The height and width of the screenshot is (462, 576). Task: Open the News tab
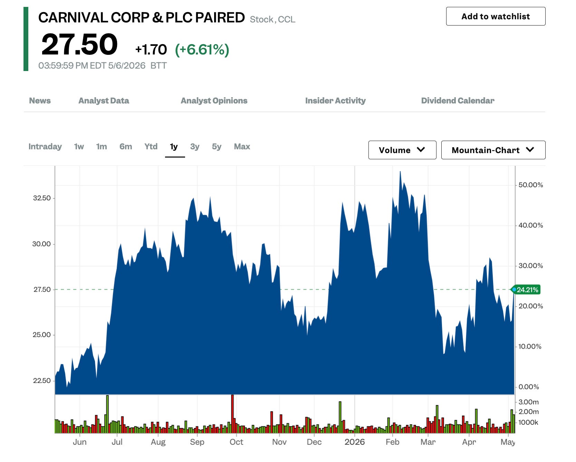click(x=40, y=101)
